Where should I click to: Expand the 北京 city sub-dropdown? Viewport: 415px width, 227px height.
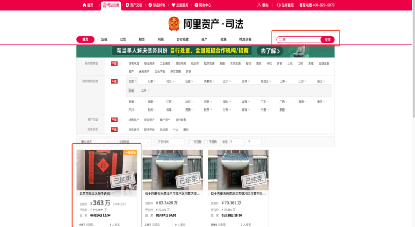pos(145,90)
